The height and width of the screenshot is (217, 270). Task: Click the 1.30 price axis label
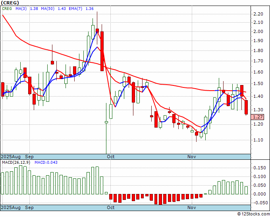click(258, 110)
